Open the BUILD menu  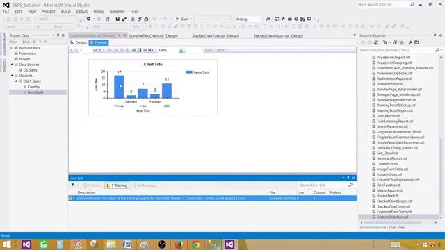[66, 12]
